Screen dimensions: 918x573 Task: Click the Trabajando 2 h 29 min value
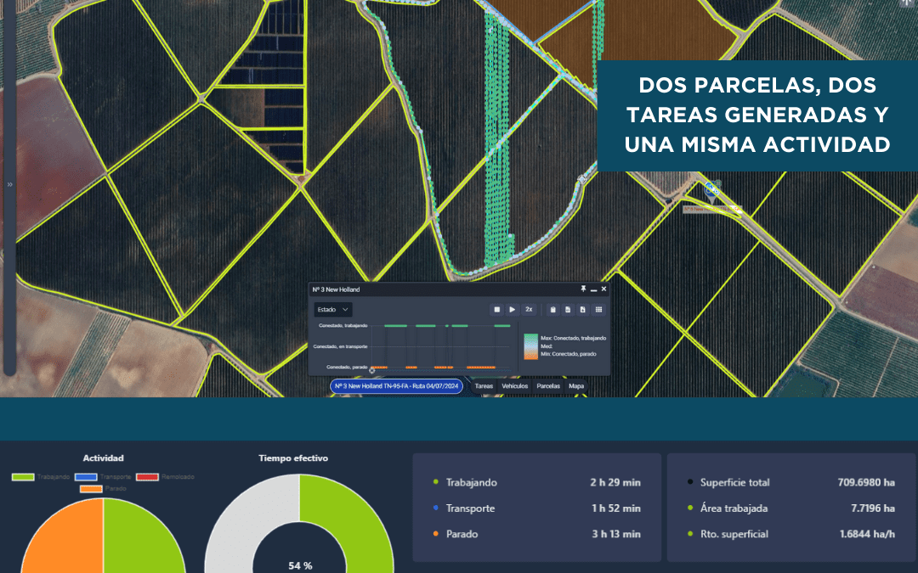coord(615,482)
